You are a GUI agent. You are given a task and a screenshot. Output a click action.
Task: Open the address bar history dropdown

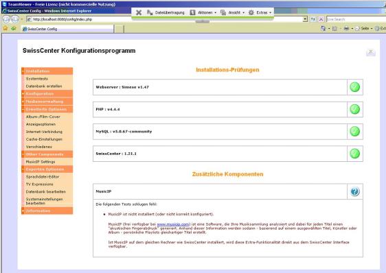[x=305, y=19]
